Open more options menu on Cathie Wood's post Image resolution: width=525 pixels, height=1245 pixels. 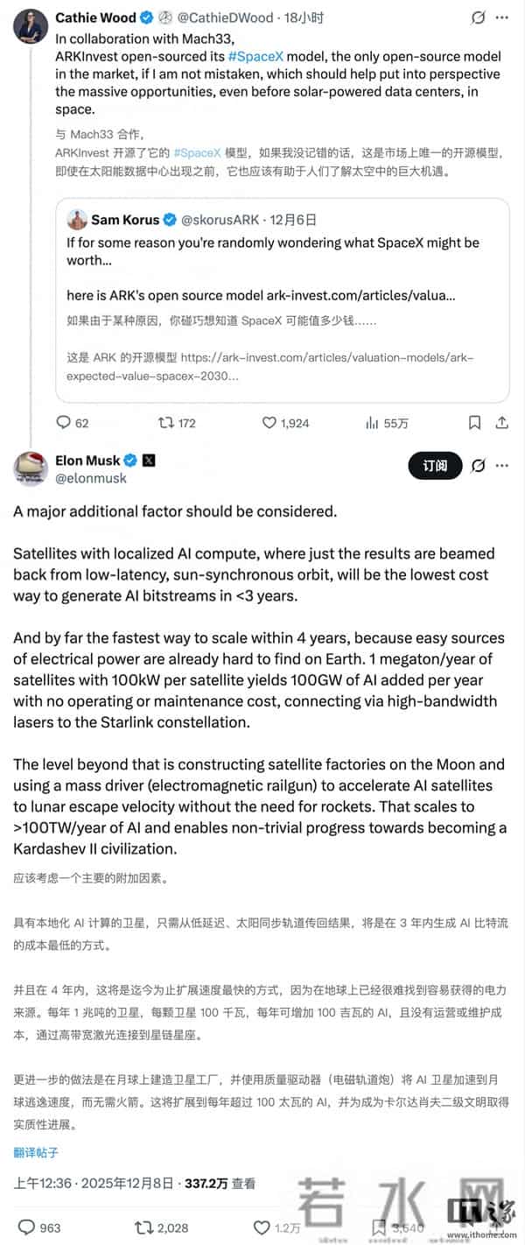pyautogui.click(x=503, y=15)
